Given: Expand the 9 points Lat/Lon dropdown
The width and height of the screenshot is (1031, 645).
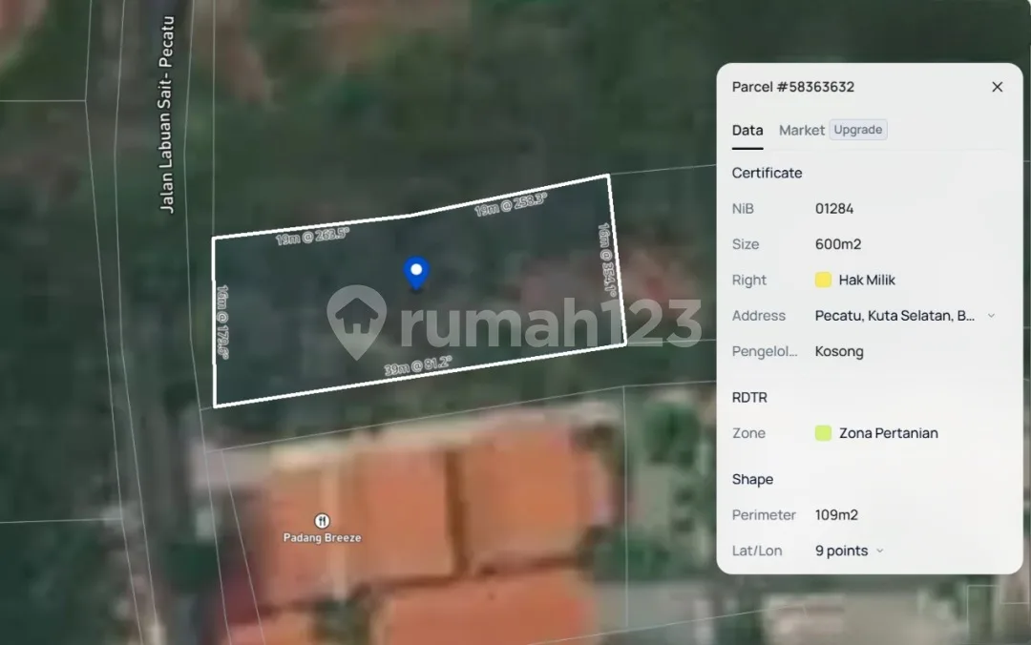Looking at the screenshot, I should pos(880,551).
